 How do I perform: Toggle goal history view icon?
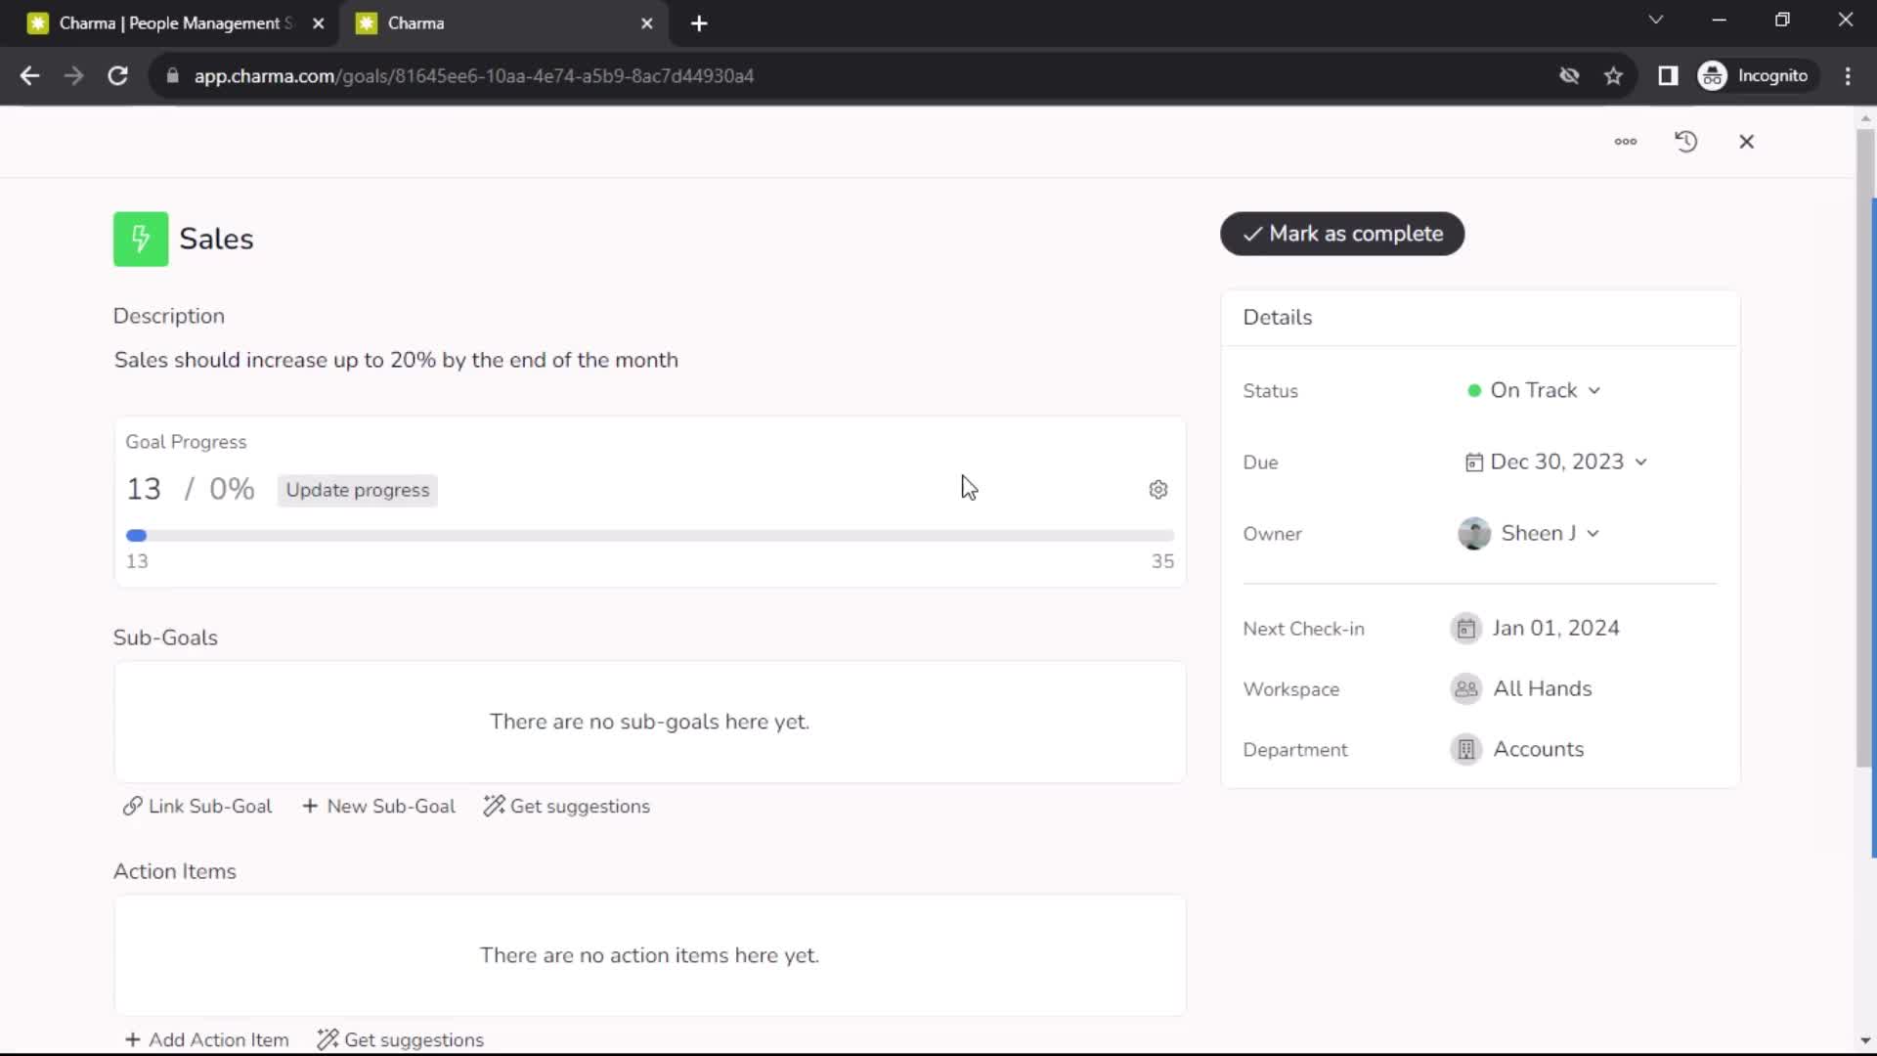(x=1686, y=141)
